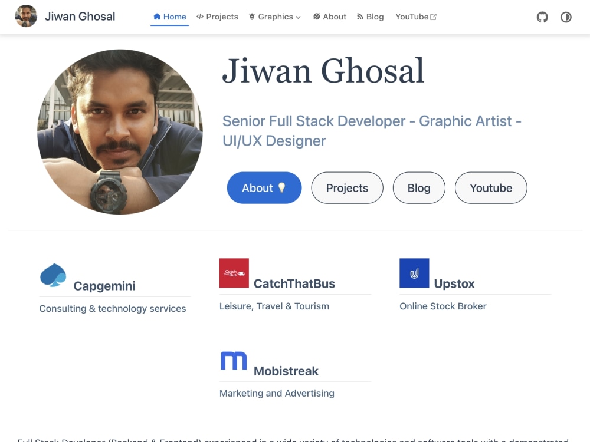Switch to the Blog nav item
Viewport: 590px width, 442px height.
pyautogui.click(x=374, y=17)
